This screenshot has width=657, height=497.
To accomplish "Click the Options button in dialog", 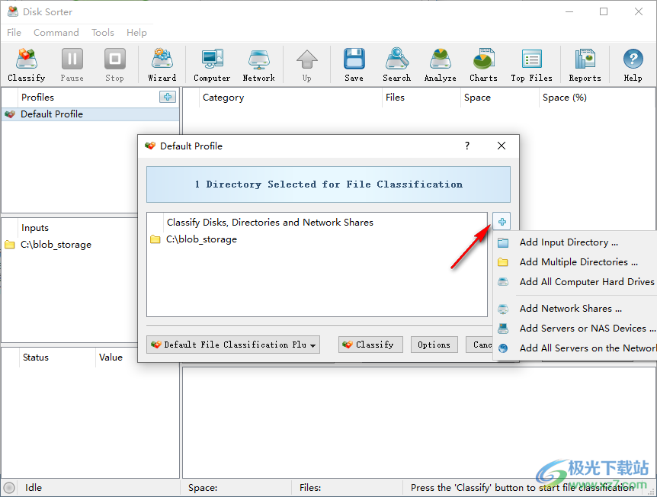I will click(x=434, y=345).
